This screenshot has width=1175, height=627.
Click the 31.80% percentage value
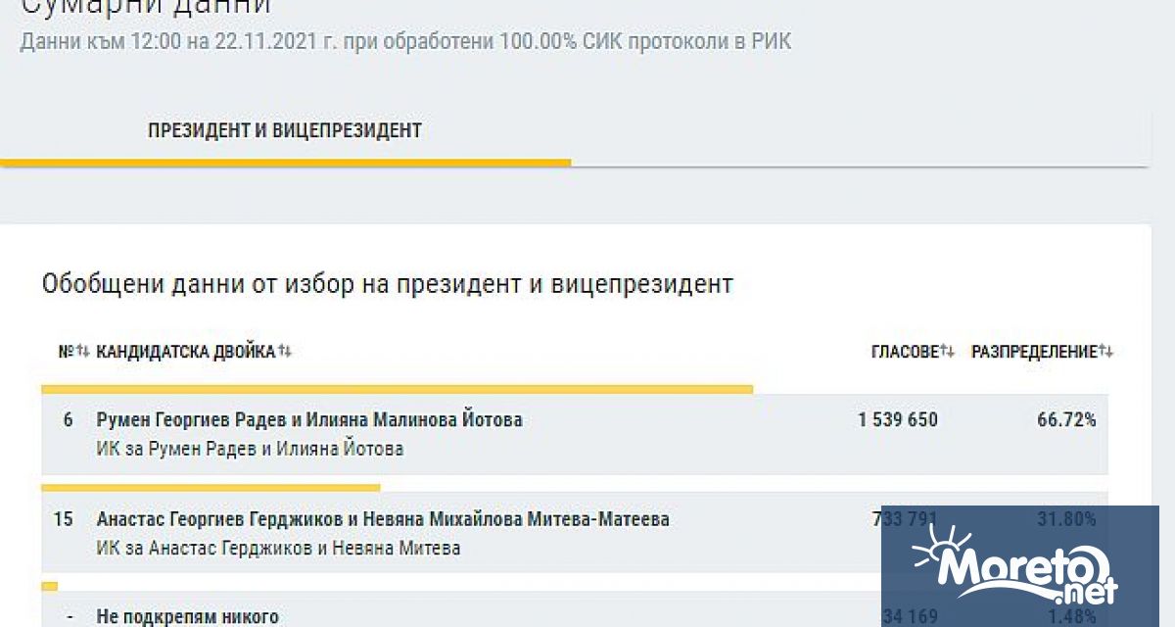(x=1066, y=519)
